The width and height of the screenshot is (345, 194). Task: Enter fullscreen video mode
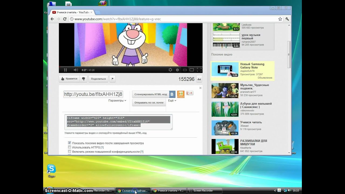point(199,70)
